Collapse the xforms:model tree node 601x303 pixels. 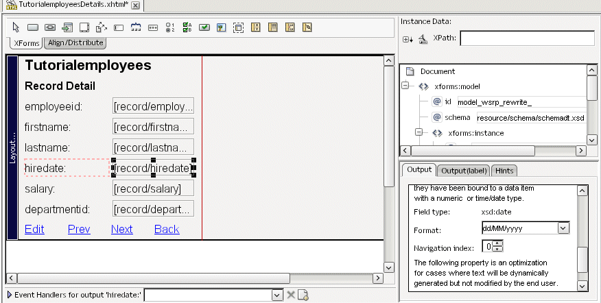[405, 86]
